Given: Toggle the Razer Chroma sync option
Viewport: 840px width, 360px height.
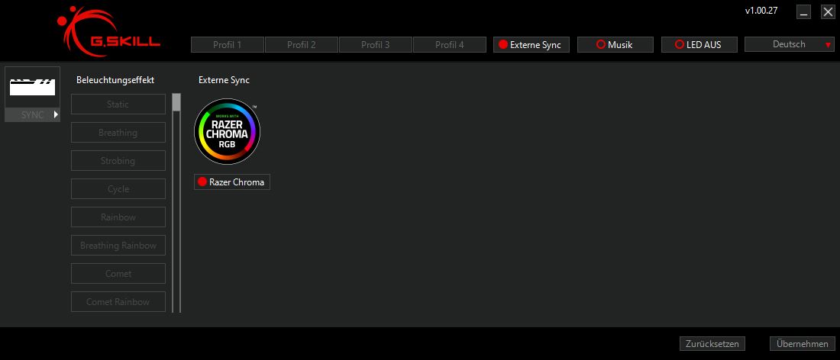Looking at the screenshot, I should coord(231,182).
